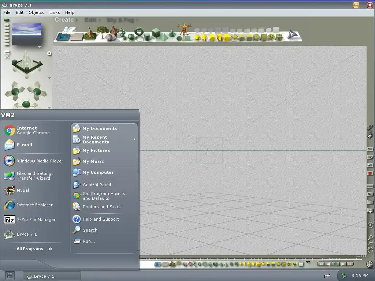Create a water plane object

63,37
